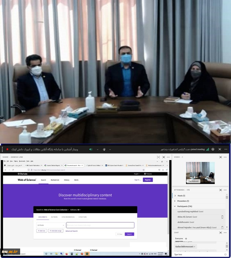
Task: Open the help question mark icon
Action: [x=213, y=149]
